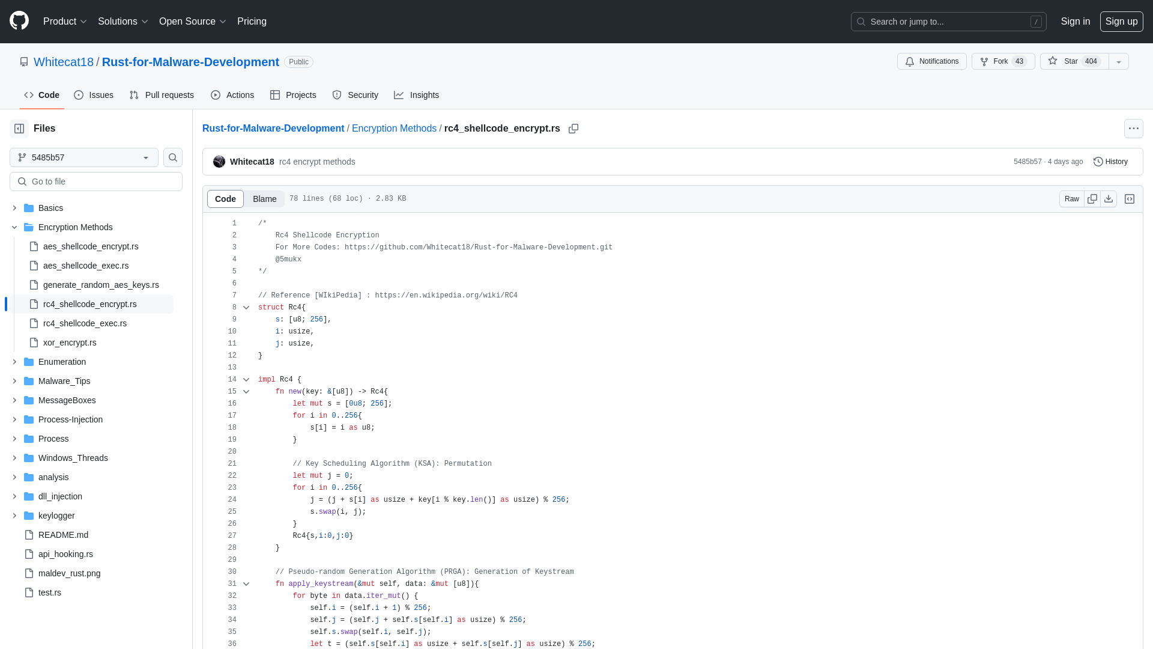Expand the keylogger folder
The image size is (1153, 649).
pos(14,516)
